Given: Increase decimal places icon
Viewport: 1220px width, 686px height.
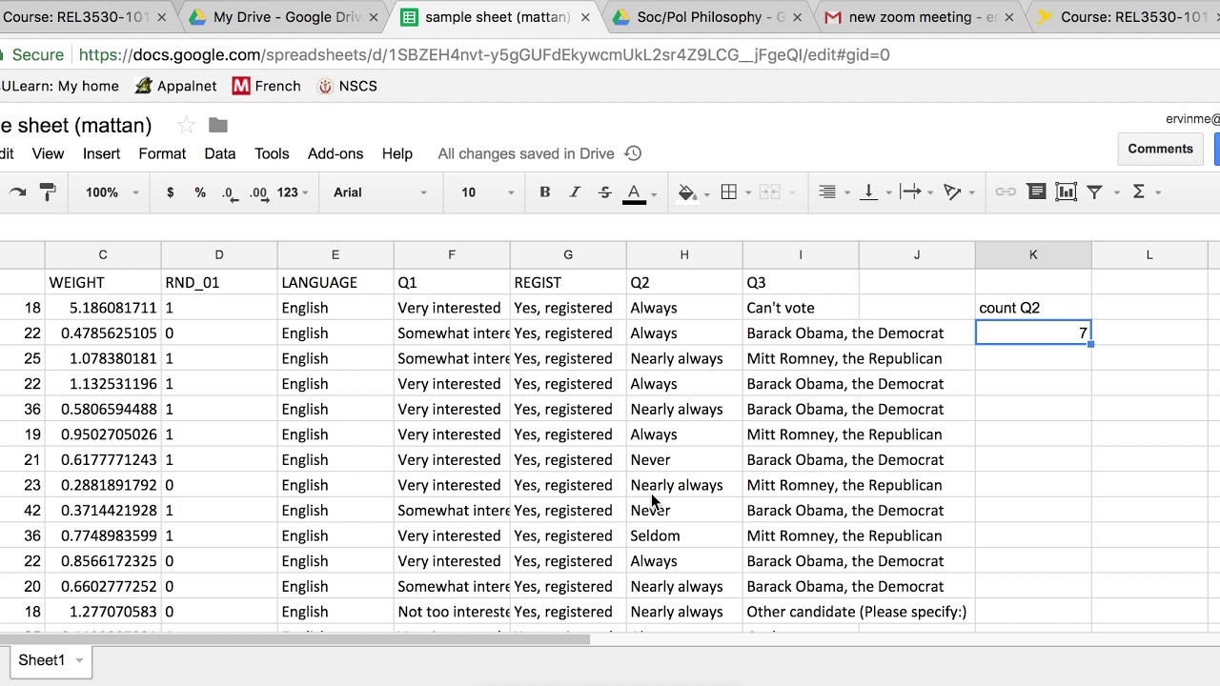Looking at the screenshot, I should coord(258,192).
